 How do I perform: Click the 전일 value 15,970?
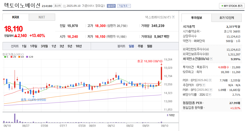coord(73,26)
